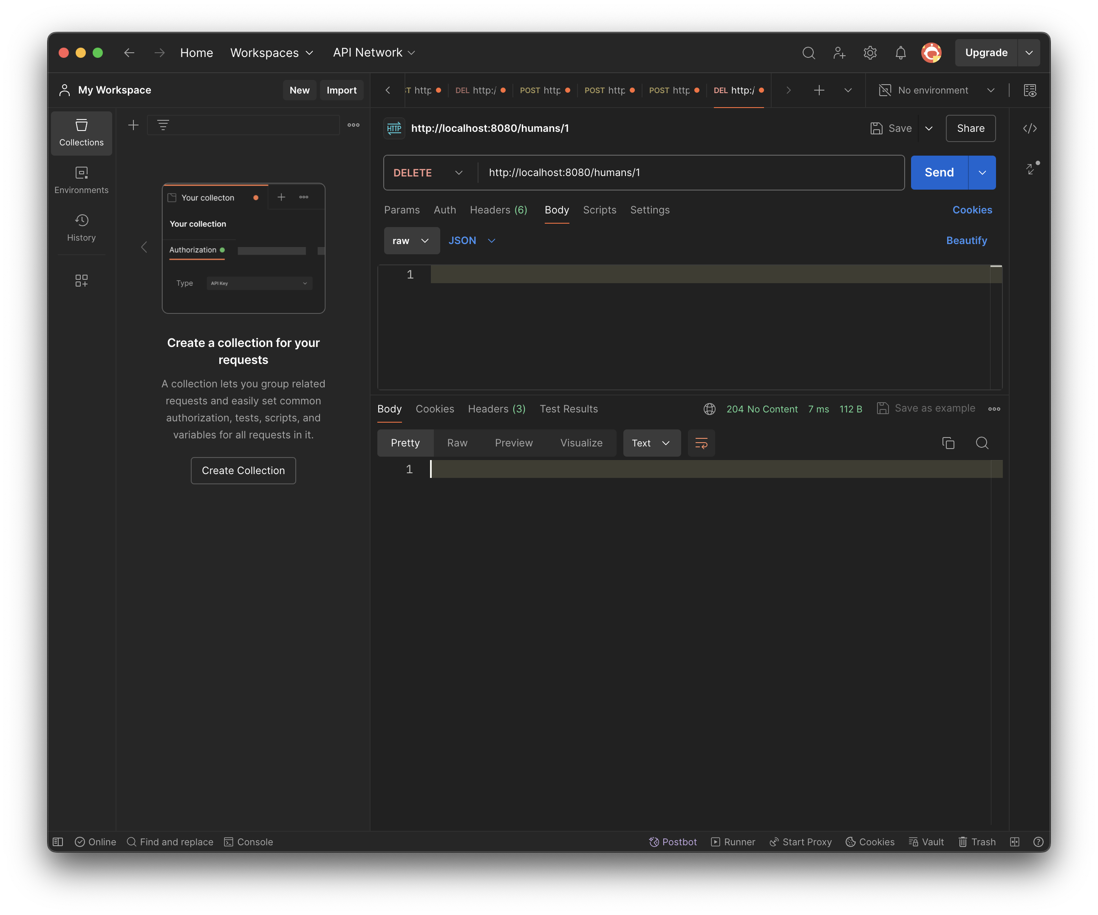Click the code snippet icon

1030,128
